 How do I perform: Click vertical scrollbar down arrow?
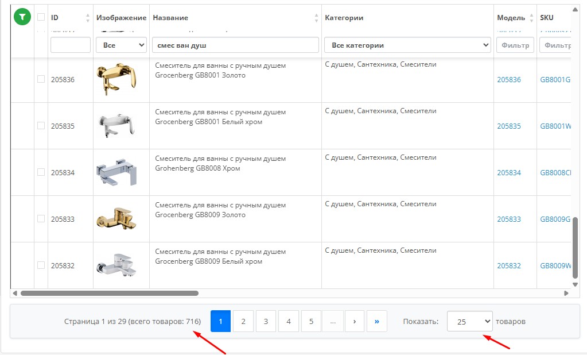[x=576, y=284]
